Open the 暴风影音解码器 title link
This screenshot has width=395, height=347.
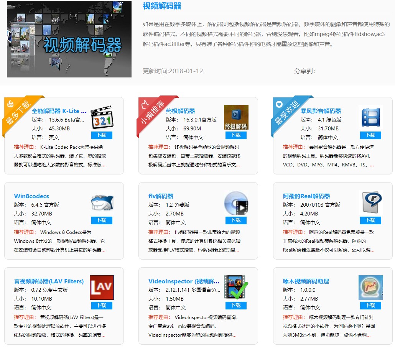click(x=321, y=111)
